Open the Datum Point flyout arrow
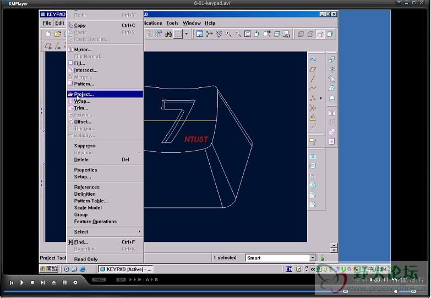 click(321, 98)
